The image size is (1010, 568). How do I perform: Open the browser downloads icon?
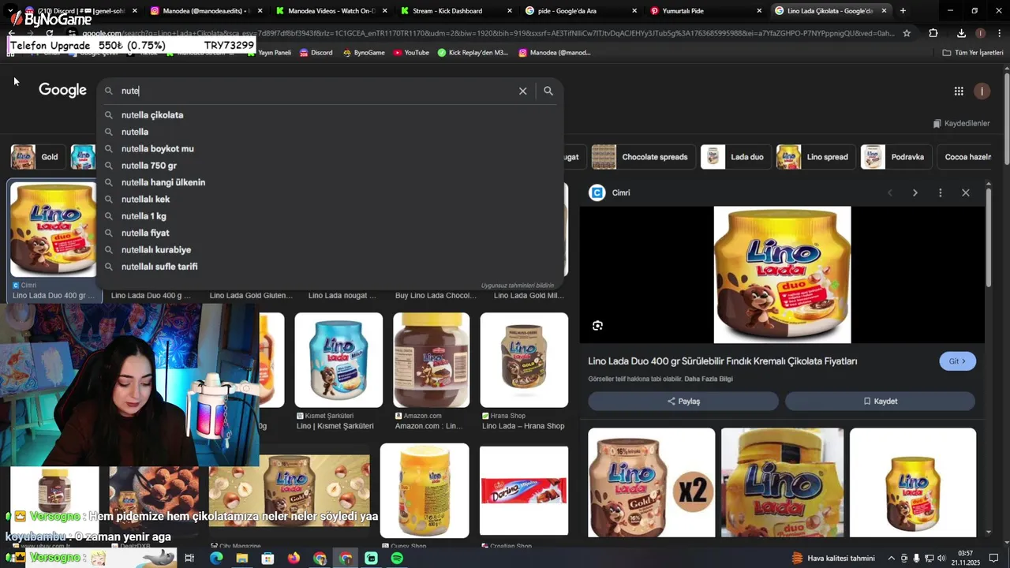pyautogui.click(x=961, y=33)
